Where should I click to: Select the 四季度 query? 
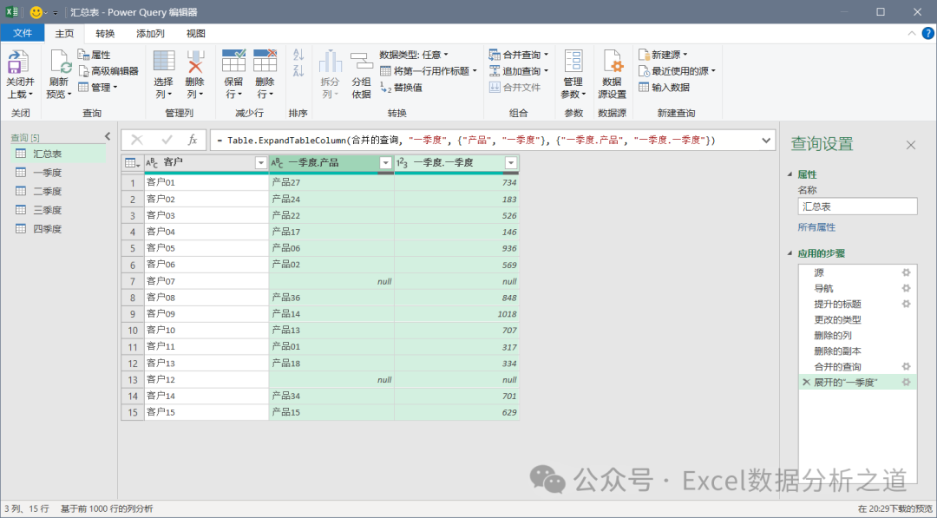pyautogui.click(x=59, y=229)
